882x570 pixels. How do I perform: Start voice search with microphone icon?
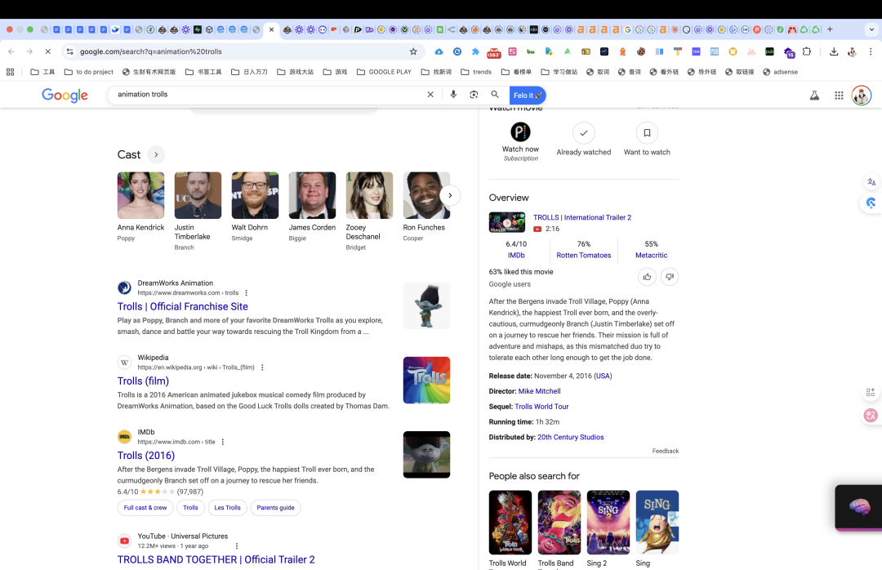(453, 95)
